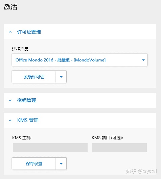Screen dimensions: 161x179
Task: Focus the KMS 端口 (可选) input field
Action: (x=119, y=148)
